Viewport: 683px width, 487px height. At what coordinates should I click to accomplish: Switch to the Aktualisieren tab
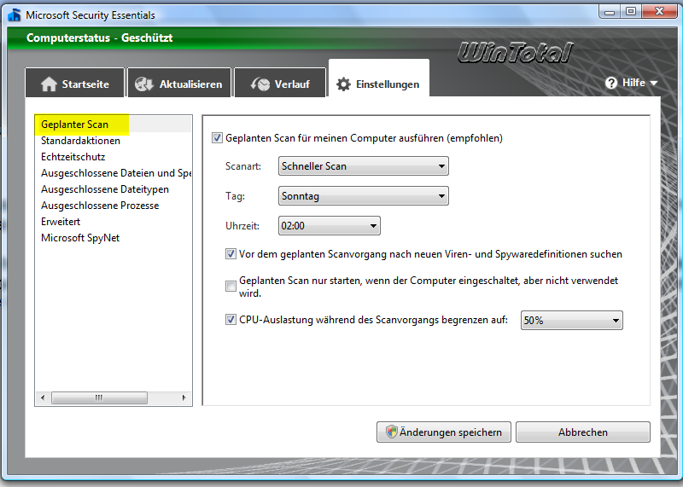179,83
